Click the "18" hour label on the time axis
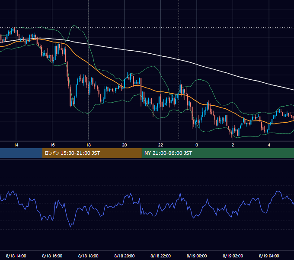The height and width of the screenshot is (260, 294). [x=88, y=145]
